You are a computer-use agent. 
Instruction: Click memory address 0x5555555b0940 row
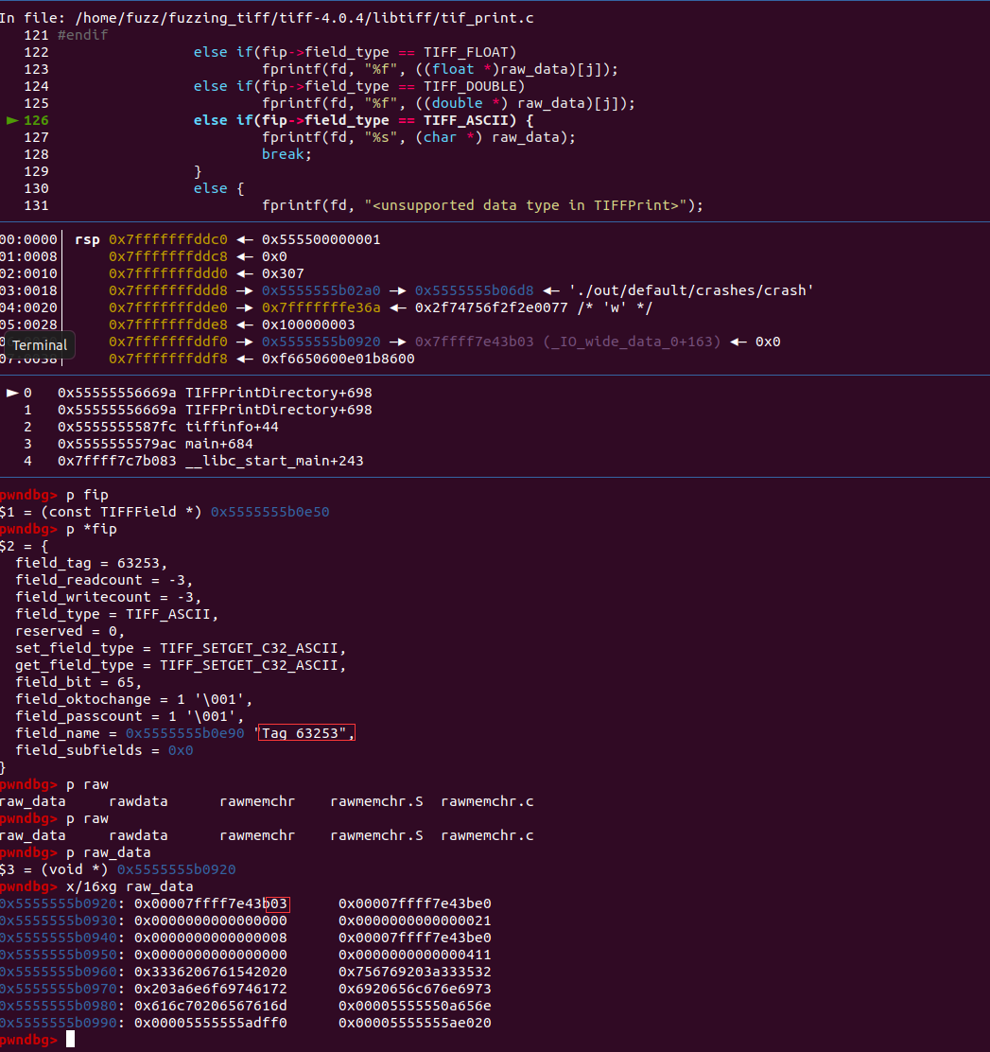point(59,938)
